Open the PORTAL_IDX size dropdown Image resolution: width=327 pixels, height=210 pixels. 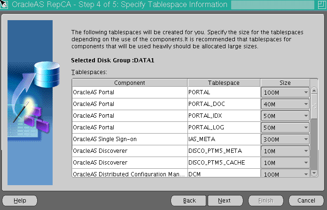(285, 116)
